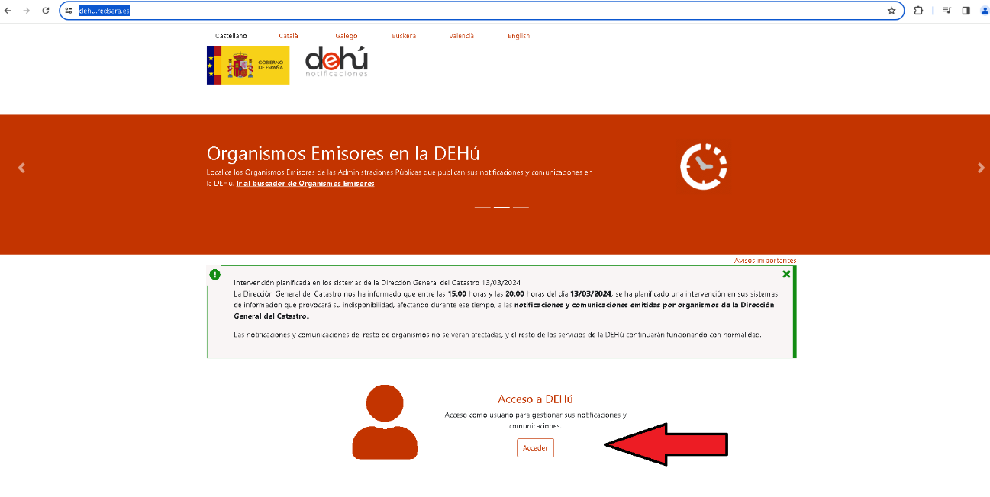
Task: Select the third carousel indicator dash
Action: tap(521, 207)
